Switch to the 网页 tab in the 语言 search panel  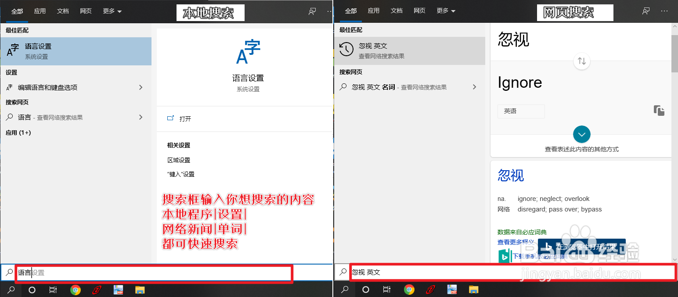(x=86, y=11)
